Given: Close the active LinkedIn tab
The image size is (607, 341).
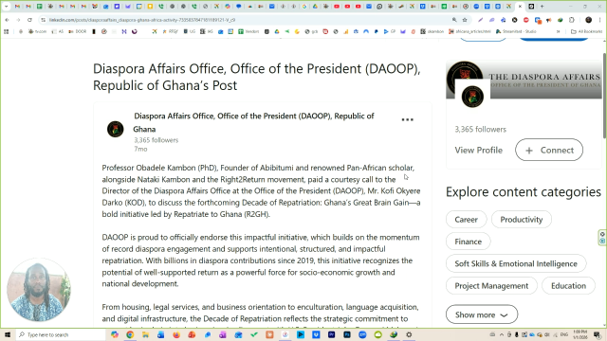Looking at the screenshot, I should pyautogui.click(x=520, y=7).
